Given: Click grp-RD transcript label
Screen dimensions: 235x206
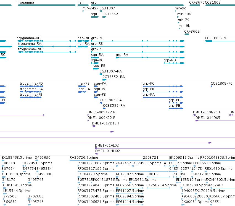Looking at the screenshot, I should click(x=170, y=60).
